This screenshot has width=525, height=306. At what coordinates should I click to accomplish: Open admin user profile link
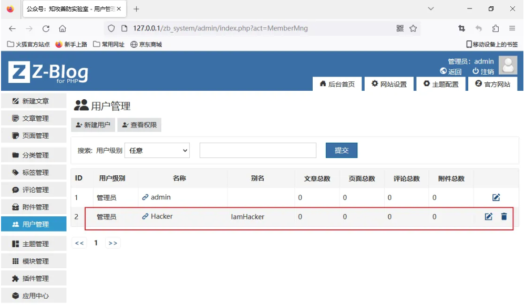click(157, 197)
